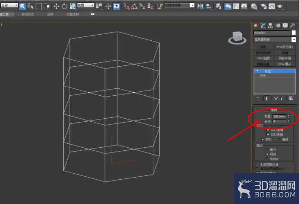Toggle Select and Manipulate crosshair icon
This screenshot has width=299, height=204.
[x=108, y=6]
